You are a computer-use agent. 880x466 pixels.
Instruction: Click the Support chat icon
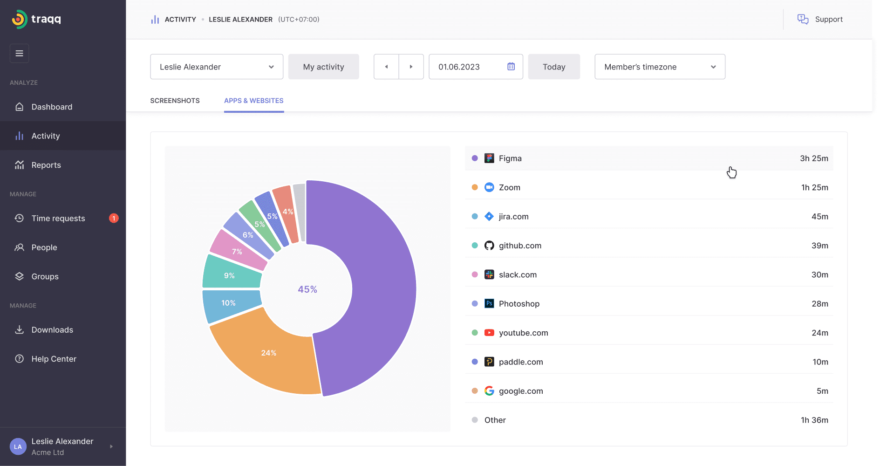click(803, 19)
